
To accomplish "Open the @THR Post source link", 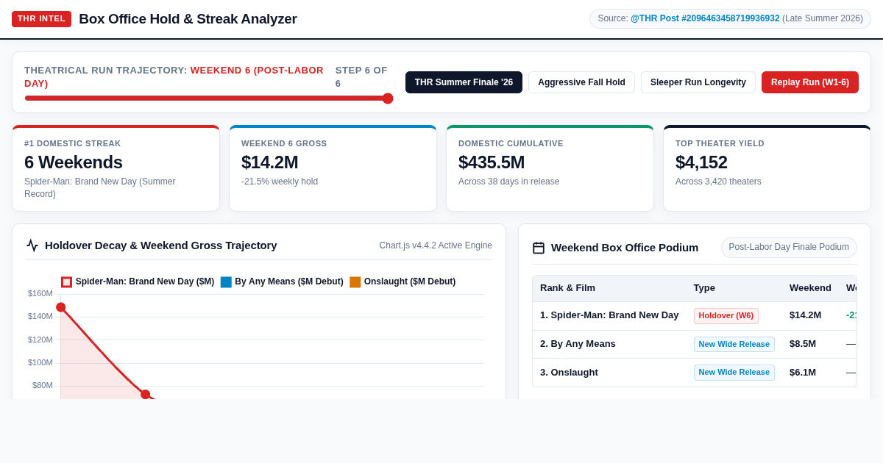I will (x=705, y=18).
